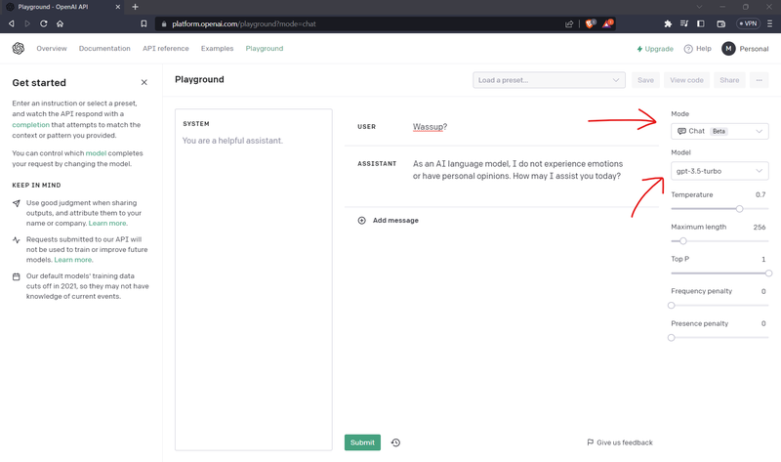Click the Help question mark icon

[688, 49]
